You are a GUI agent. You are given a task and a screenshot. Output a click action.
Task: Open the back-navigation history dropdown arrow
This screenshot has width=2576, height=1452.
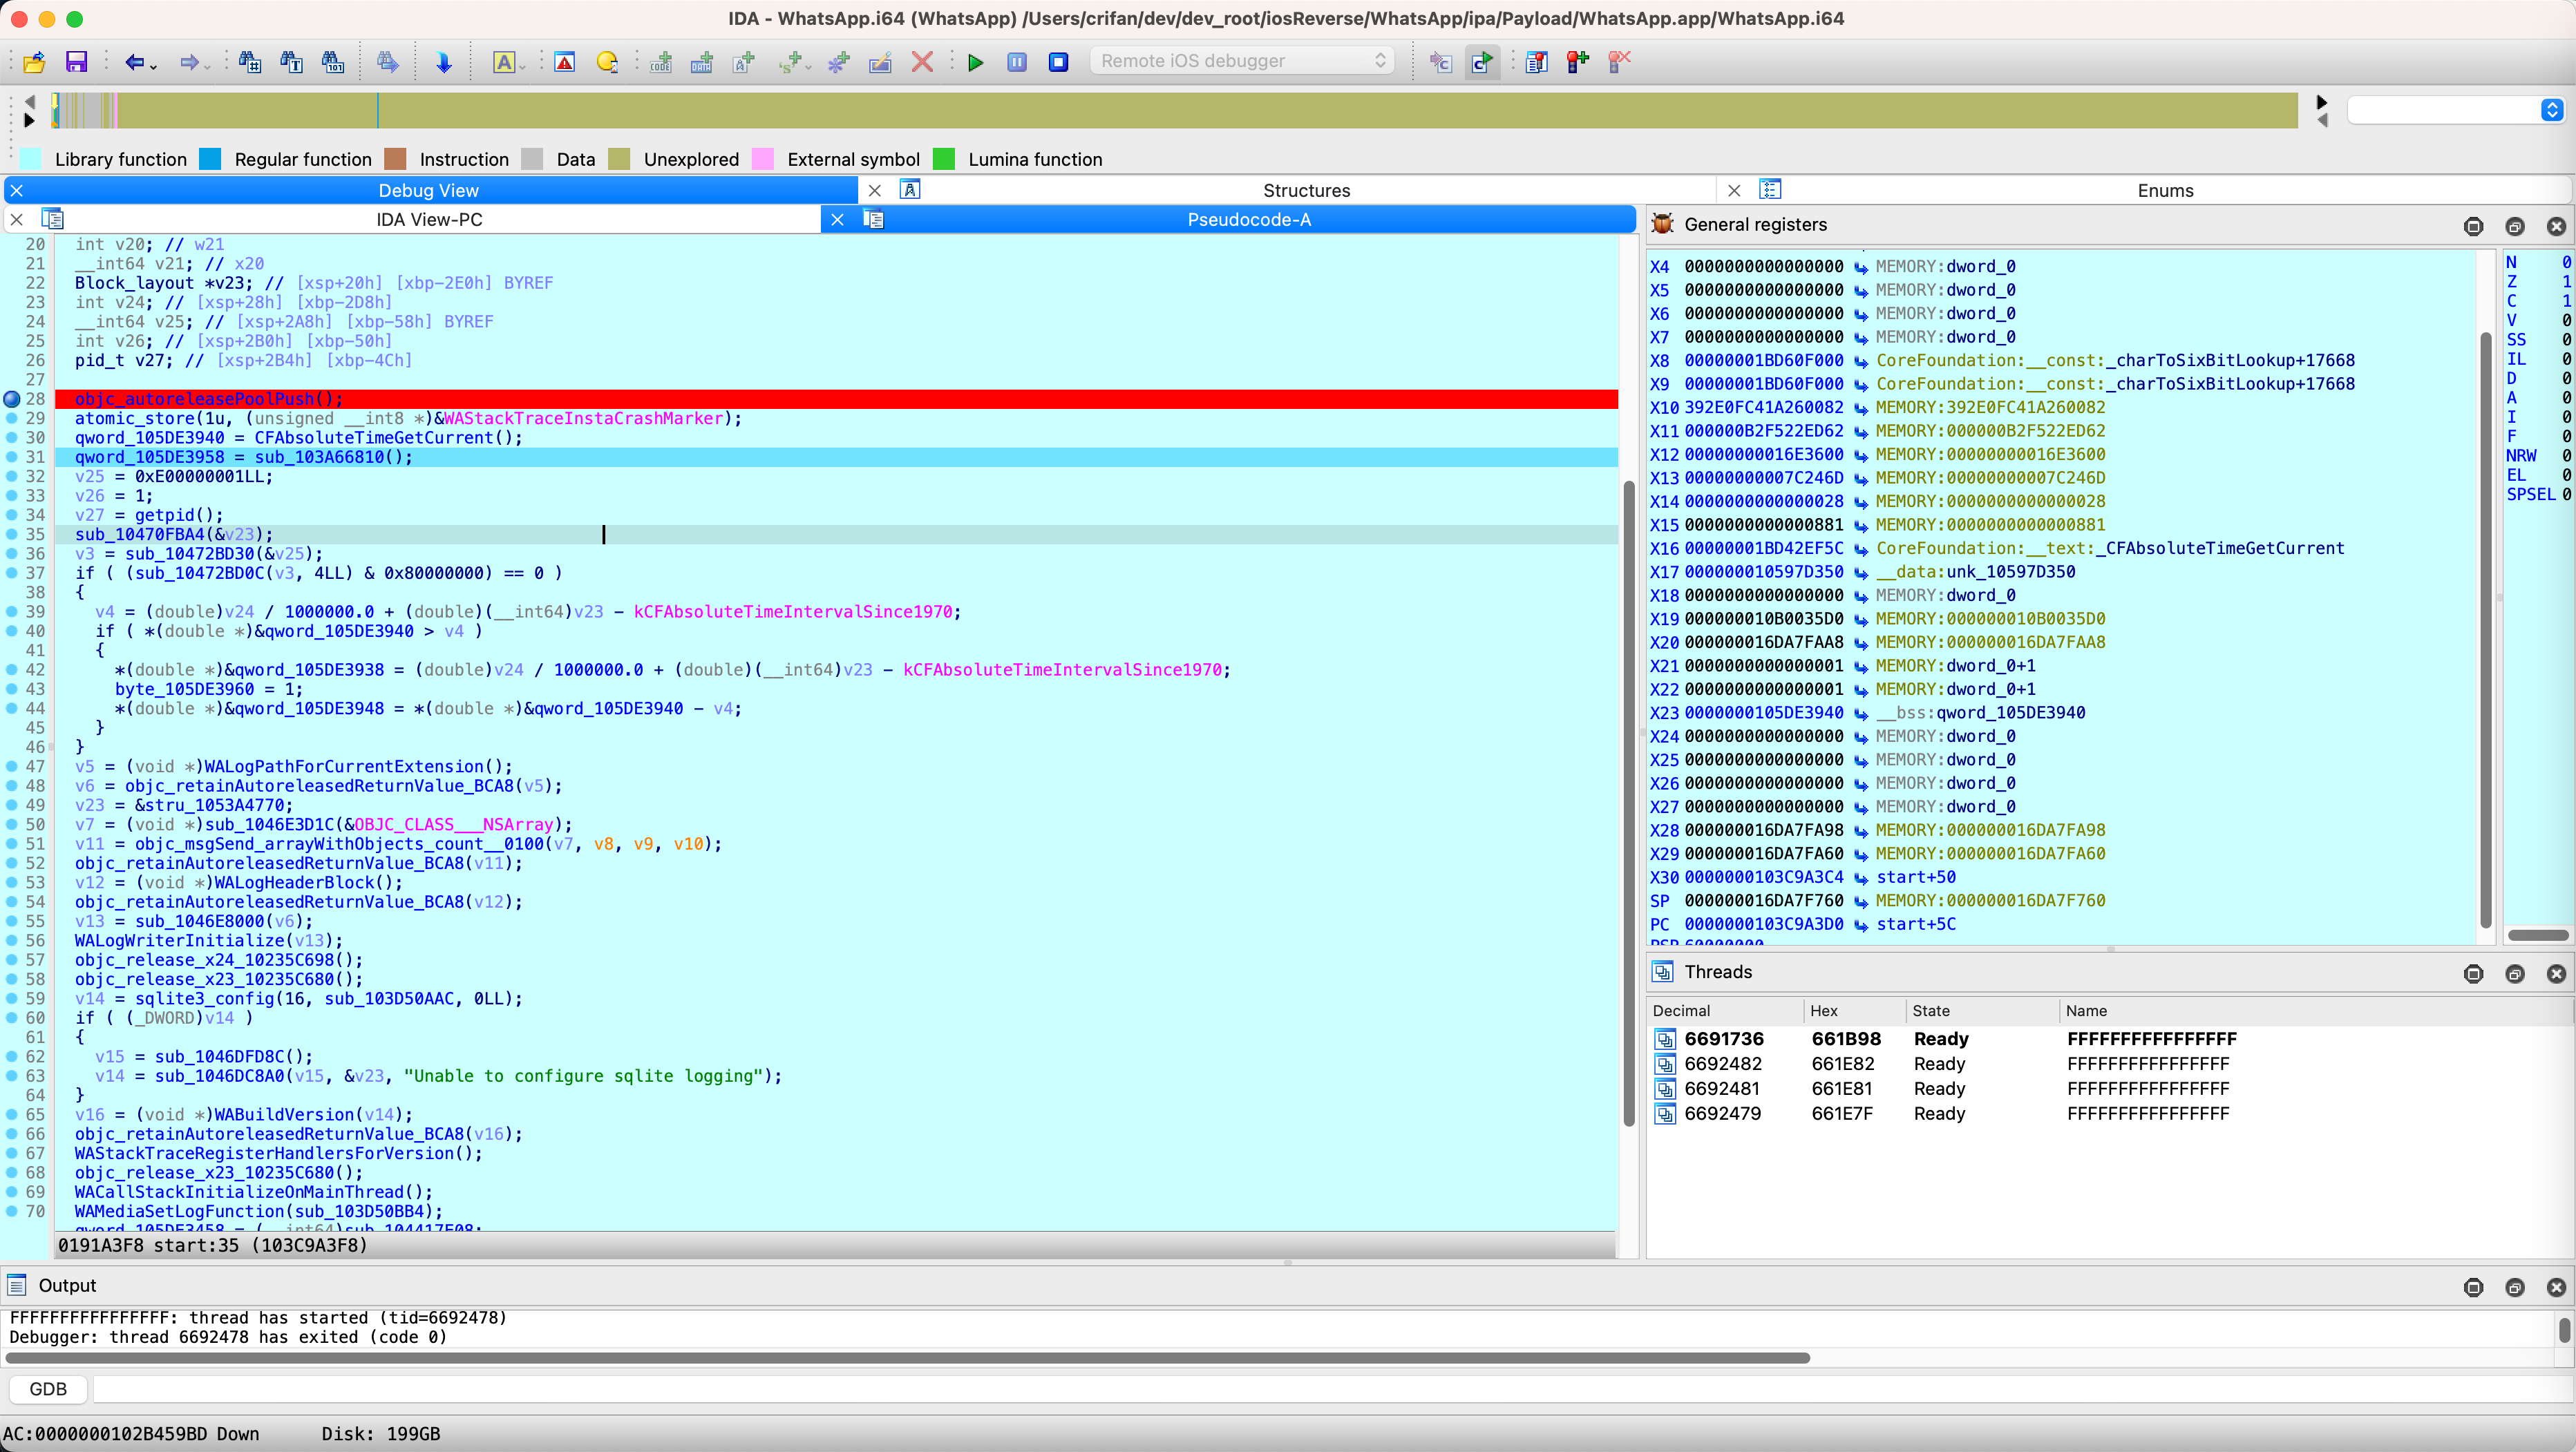pyautogui.click(x=153, y=66)
